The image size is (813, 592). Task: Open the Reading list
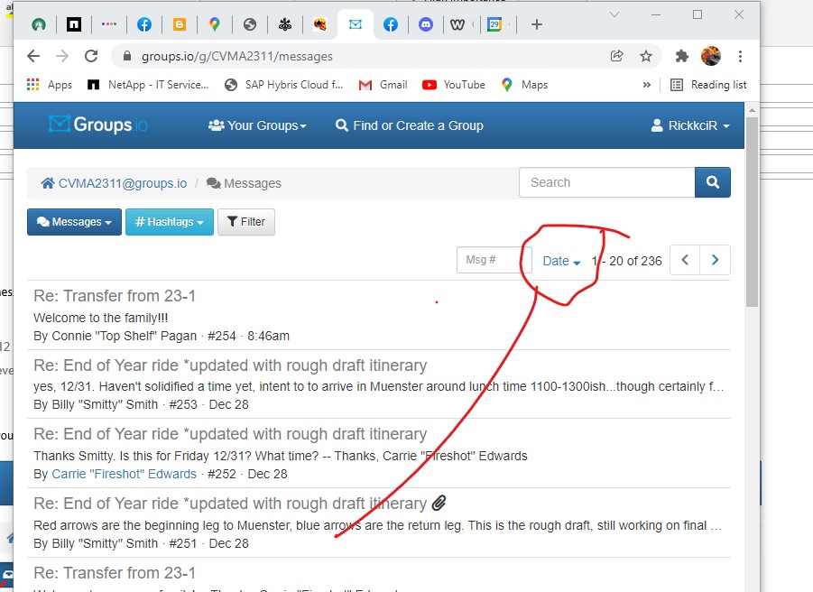point(708,85)
